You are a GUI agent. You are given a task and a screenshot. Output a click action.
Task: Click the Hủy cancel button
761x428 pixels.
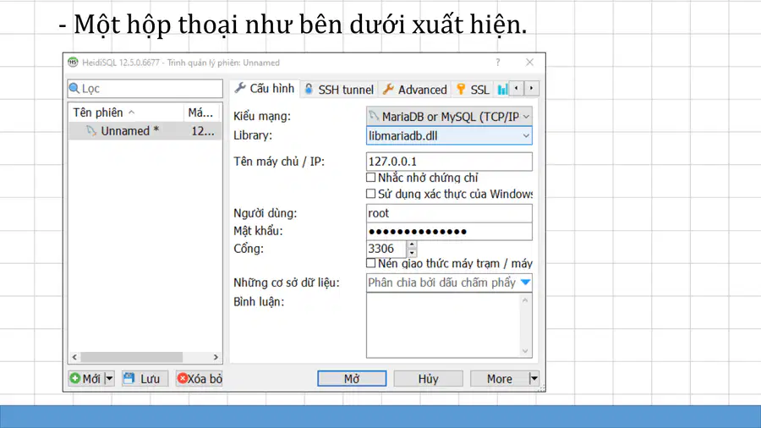point(428,378)
